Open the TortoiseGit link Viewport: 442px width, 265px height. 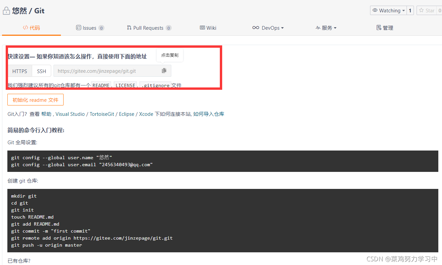coord(102,114)
